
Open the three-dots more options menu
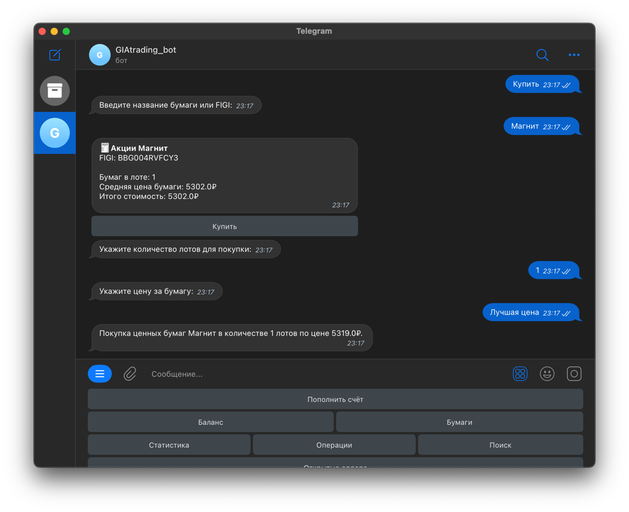(x=574, y=55)
